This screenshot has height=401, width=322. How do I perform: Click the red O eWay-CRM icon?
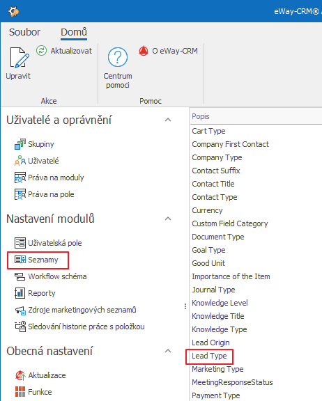click(144, 51)
